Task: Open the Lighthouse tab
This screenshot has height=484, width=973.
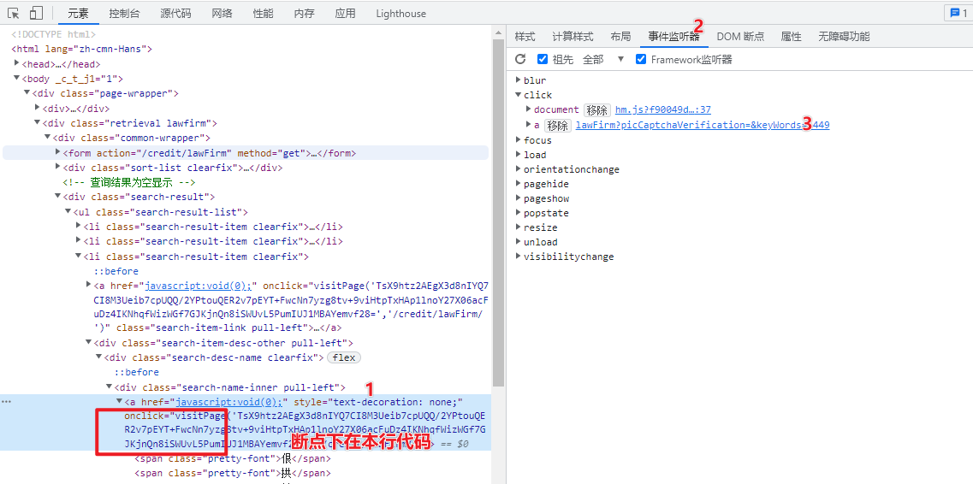Action: point(400,14)
